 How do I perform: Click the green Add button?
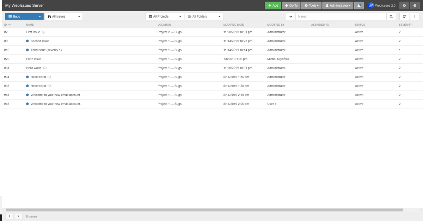[273, 5]
